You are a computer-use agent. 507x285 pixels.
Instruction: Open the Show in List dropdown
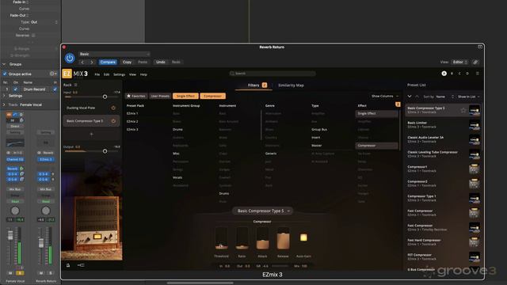click(468, 97)
